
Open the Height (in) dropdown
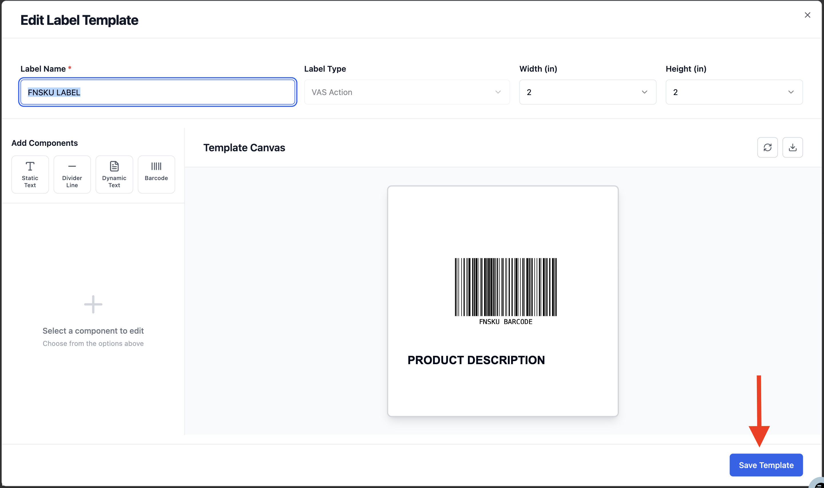pos(734,92)
